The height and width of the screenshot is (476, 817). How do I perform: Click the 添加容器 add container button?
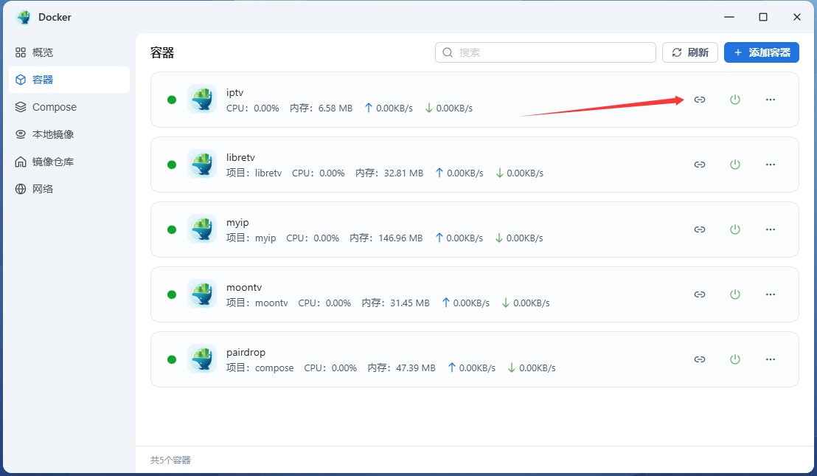[761, 52]
